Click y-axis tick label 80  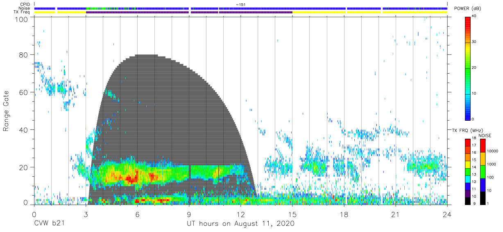[24, 55]
